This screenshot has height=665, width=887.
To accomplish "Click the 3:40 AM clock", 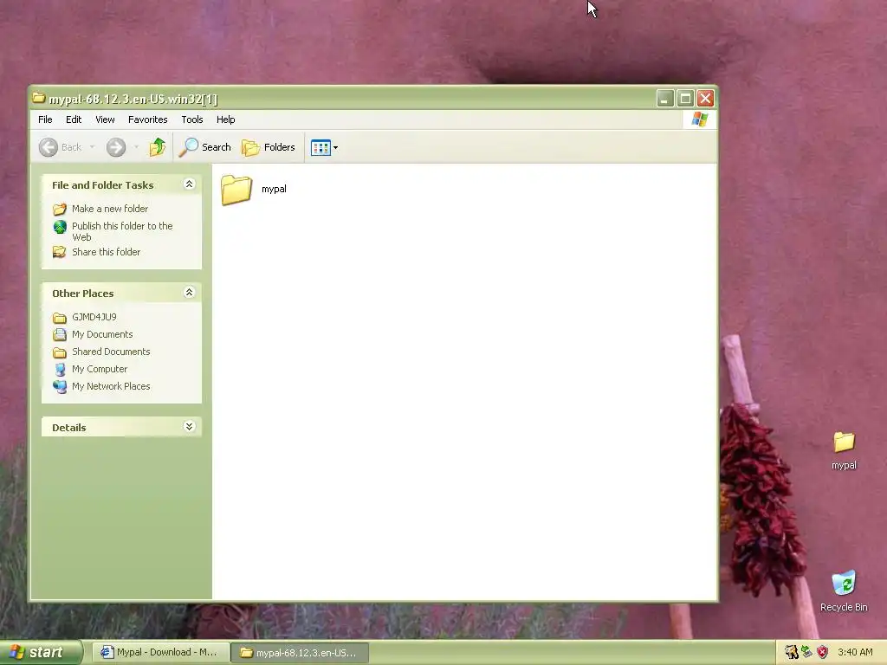I will (855, 653).
